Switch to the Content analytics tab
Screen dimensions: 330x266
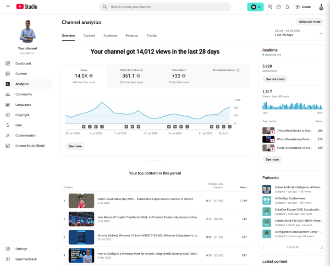pyautogui.click(x=89, y=36)
